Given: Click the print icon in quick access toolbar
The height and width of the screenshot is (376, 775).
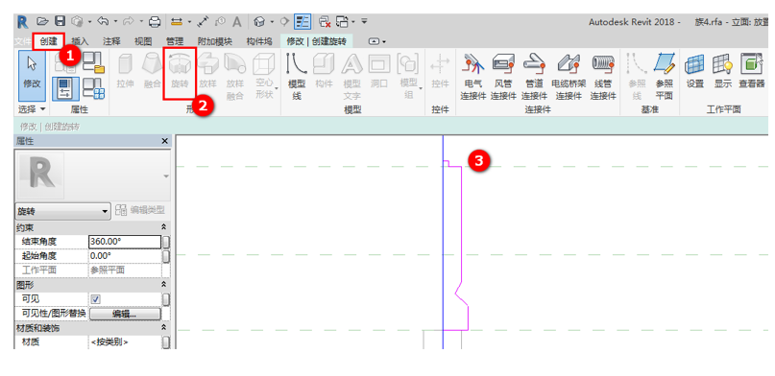Looking at the screenshot, I should point(155,22).
